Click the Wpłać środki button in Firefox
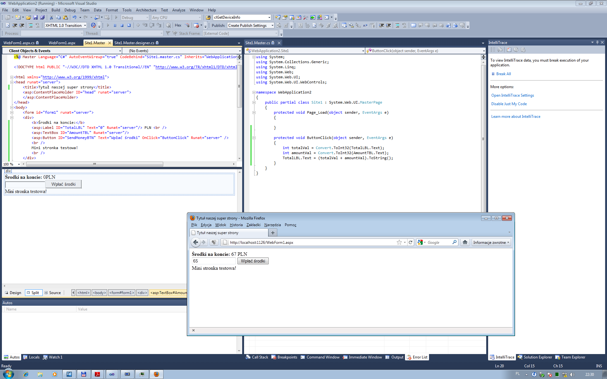 (x=253, y=261)
